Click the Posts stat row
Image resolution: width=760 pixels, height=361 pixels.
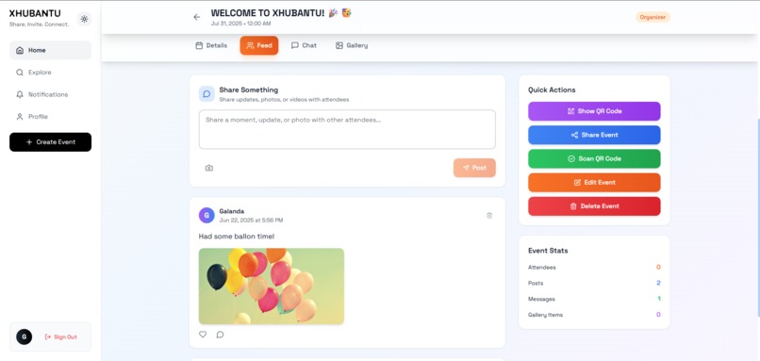point(594,283)
